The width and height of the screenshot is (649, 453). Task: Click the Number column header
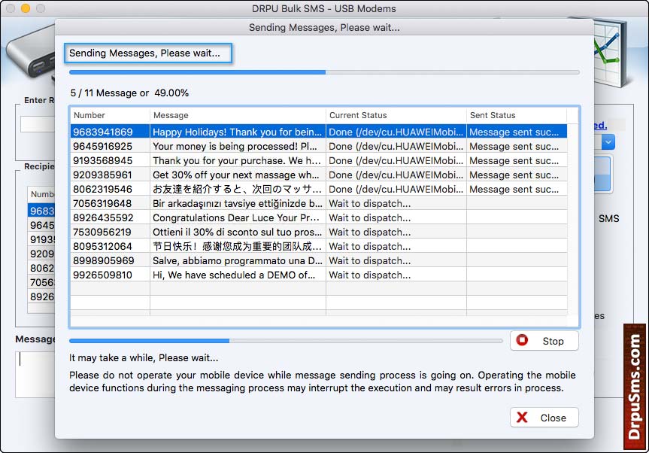coord(110,115)
